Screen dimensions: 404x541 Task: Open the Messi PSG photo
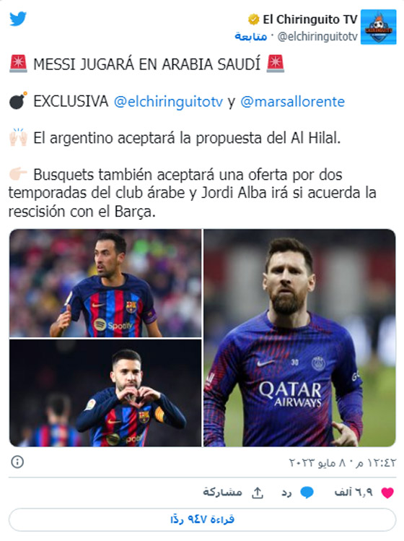(x=299, y=338)
